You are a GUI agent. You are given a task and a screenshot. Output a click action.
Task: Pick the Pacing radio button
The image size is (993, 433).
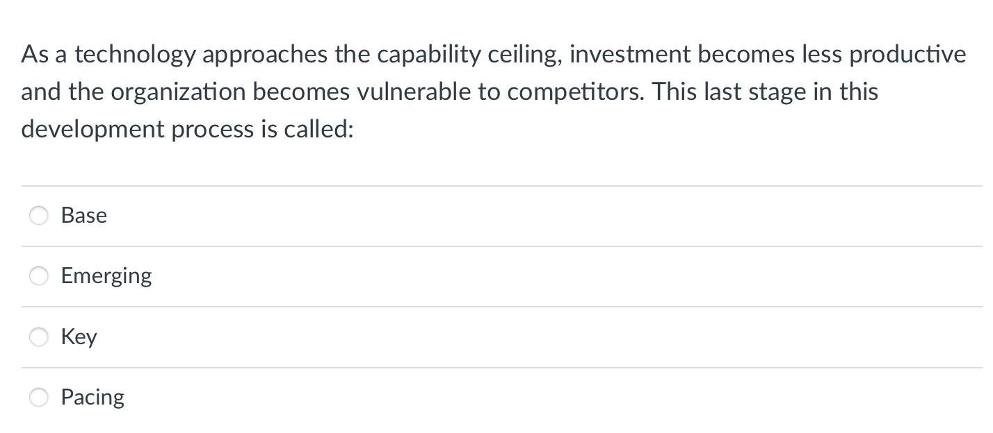(39, 398)
